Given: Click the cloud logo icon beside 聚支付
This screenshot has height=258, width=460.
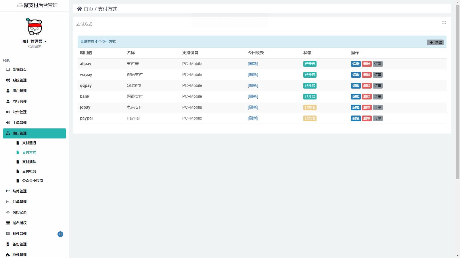Looking at the screenshot, I should 20,5.
